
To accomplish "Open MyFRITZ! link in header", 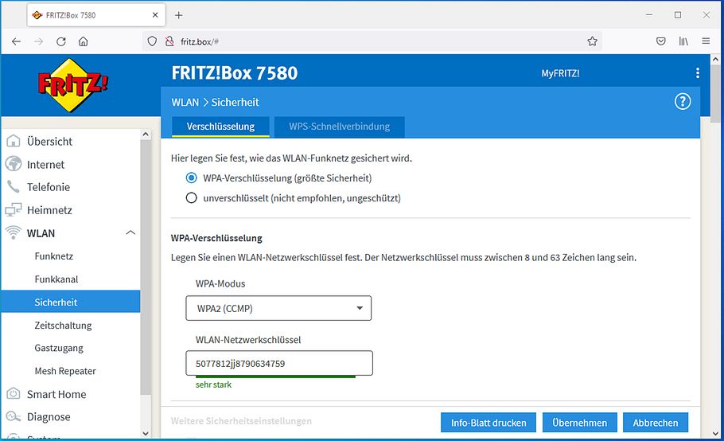I will 560,73.
